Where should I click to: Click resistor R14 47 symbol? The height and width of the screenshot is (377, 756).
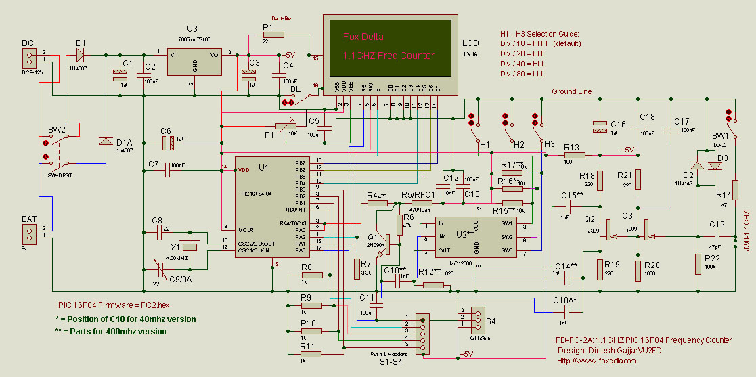[735, 190]
